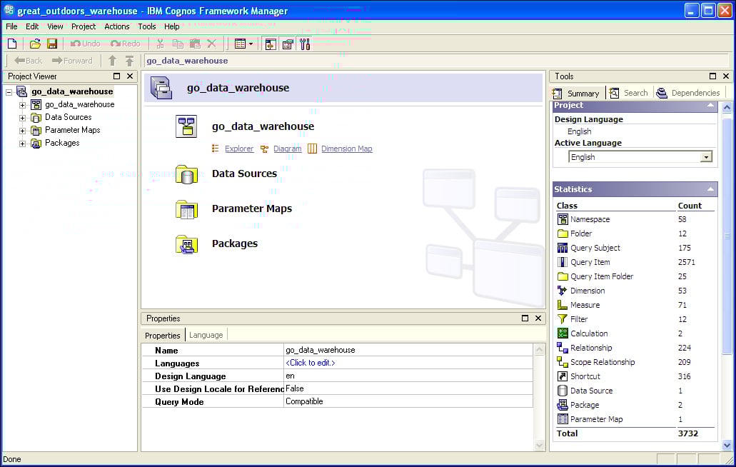Switch to the Language tab in Properties
This screenshot has height=467, width=736.
click(206, 335)
